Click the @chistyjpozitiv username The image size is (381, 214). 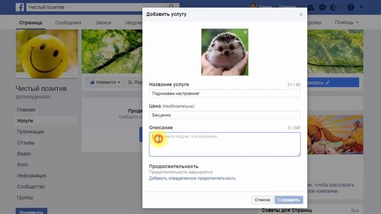[x=33, y=97]
